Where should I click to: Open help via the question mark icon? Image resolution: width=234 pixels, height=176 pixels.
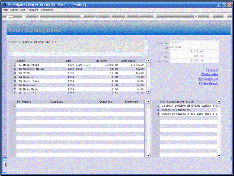click(x=24, y=16)
